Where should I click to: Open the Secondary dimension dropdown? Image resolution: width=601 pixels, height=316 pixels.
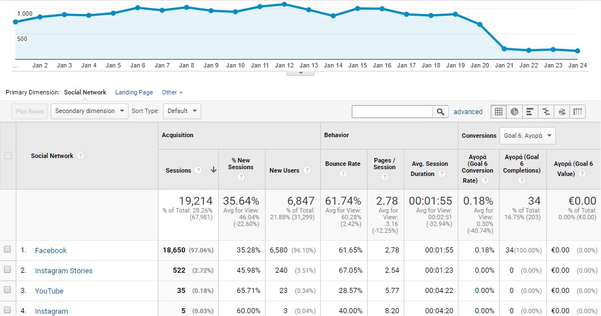[90, 111]
